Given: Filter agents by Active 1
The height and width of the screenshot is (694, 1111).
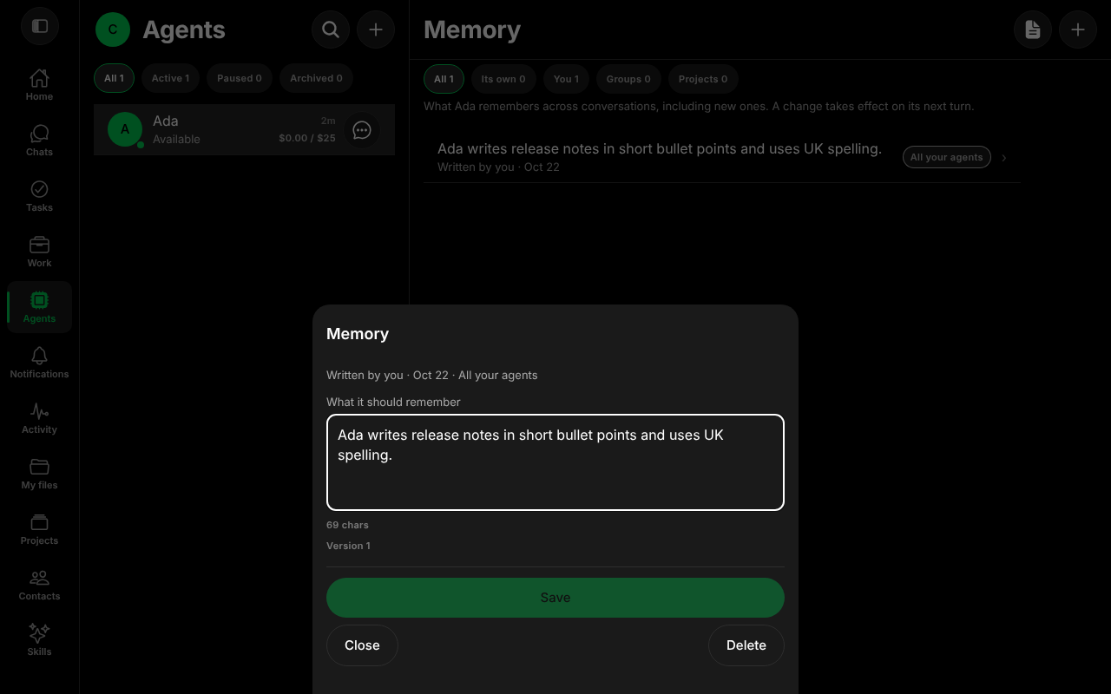Looking at the screenshot, I should point(170,78).
